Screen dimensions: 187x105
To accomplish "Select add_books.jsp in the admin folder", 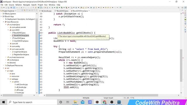I will (x=22, y=84).
